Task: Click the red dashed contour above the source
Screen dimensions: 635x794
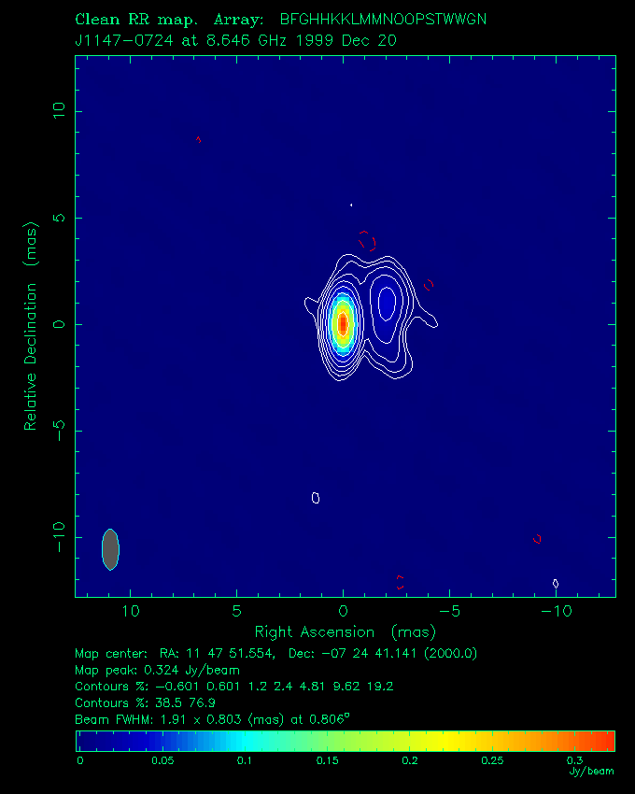Action: [367, 241]
